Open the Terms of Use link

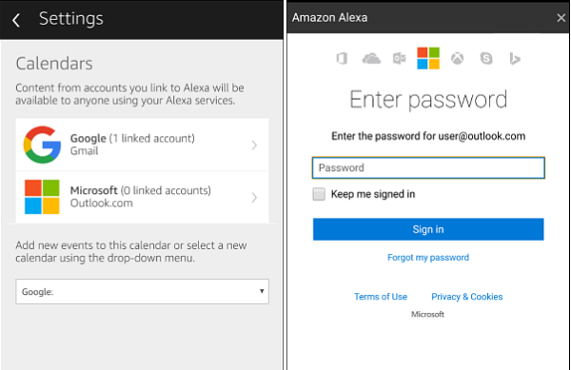pos(381,297)
